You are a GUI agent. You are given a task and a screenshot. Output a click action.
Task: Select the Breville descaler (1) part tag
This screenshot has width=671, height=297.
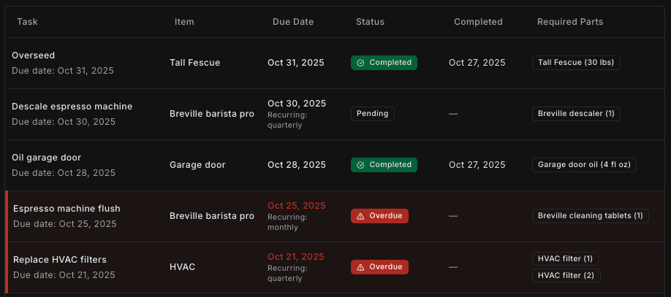(x=576, y=114)
